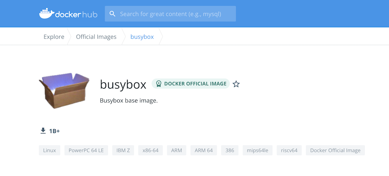The image size is (389, 176).
Task: Click the Docker Hub whale logo
Action: (47, 14)
